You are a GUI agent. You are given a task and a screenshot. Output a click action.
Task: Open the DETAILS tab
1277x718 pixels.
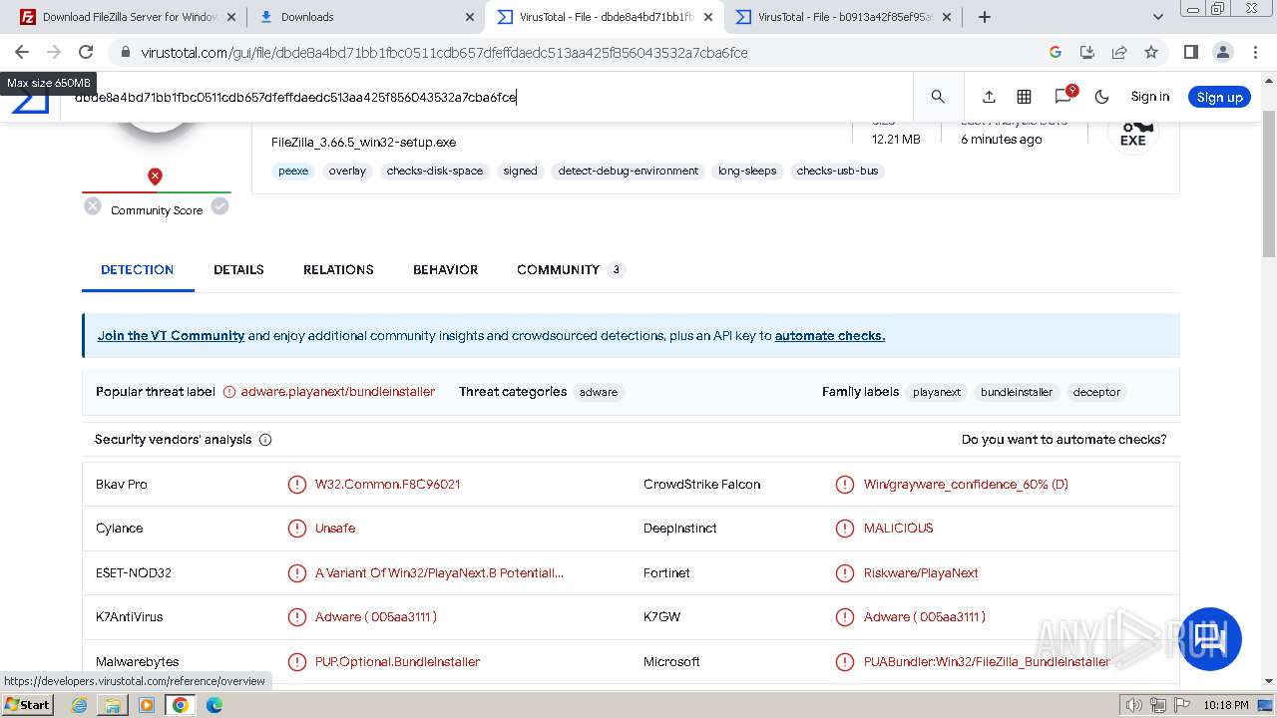238,269
